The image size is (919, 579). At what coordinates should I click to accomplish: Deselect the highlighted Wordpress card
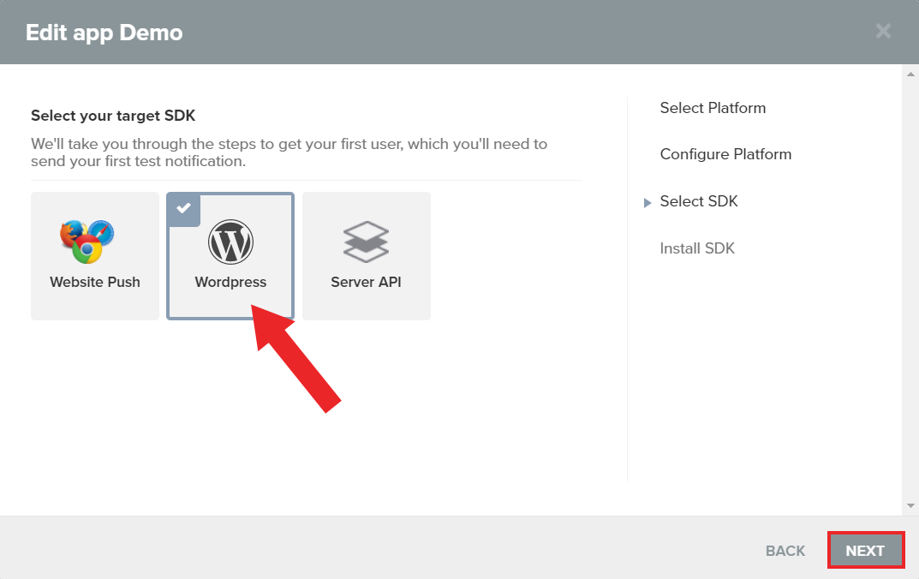(x=230, y=255)
